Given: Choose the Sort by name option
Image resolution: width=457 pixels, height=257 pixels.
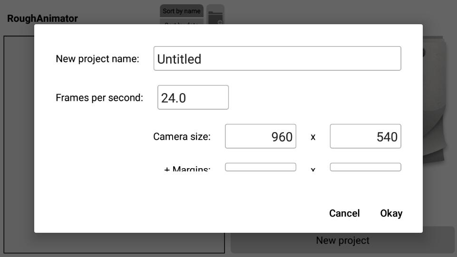Looking at the screenshot, I should pyautogui.click(x=181, y=11).
